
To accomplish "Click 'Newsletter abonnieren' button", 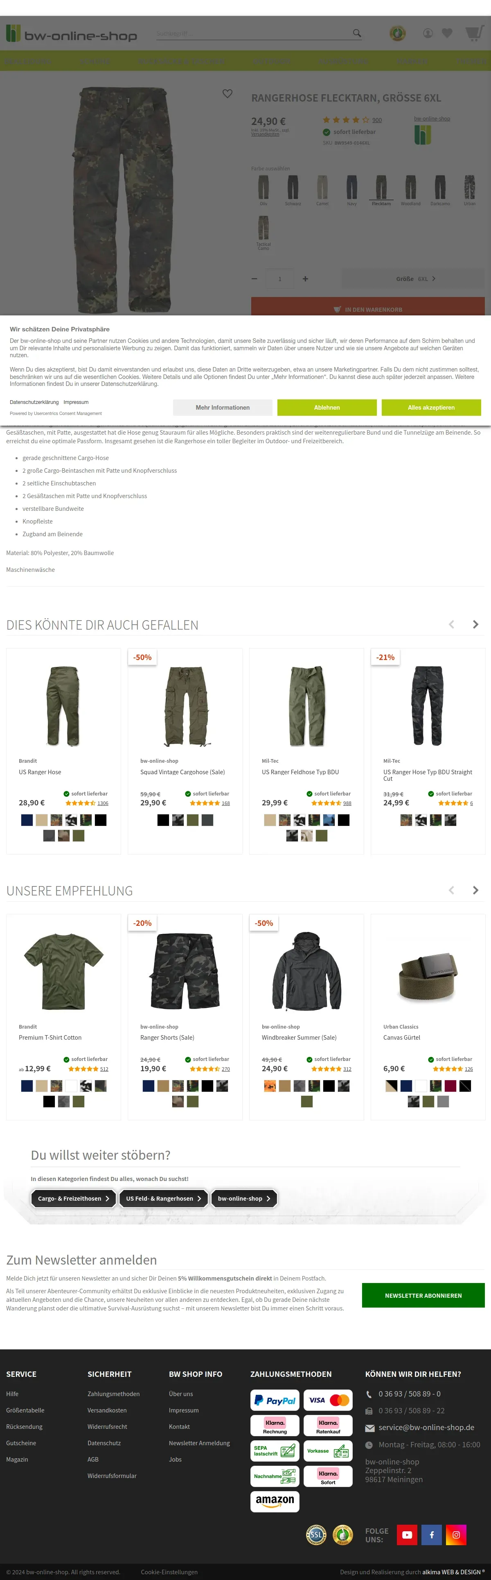I will 423,1295.
